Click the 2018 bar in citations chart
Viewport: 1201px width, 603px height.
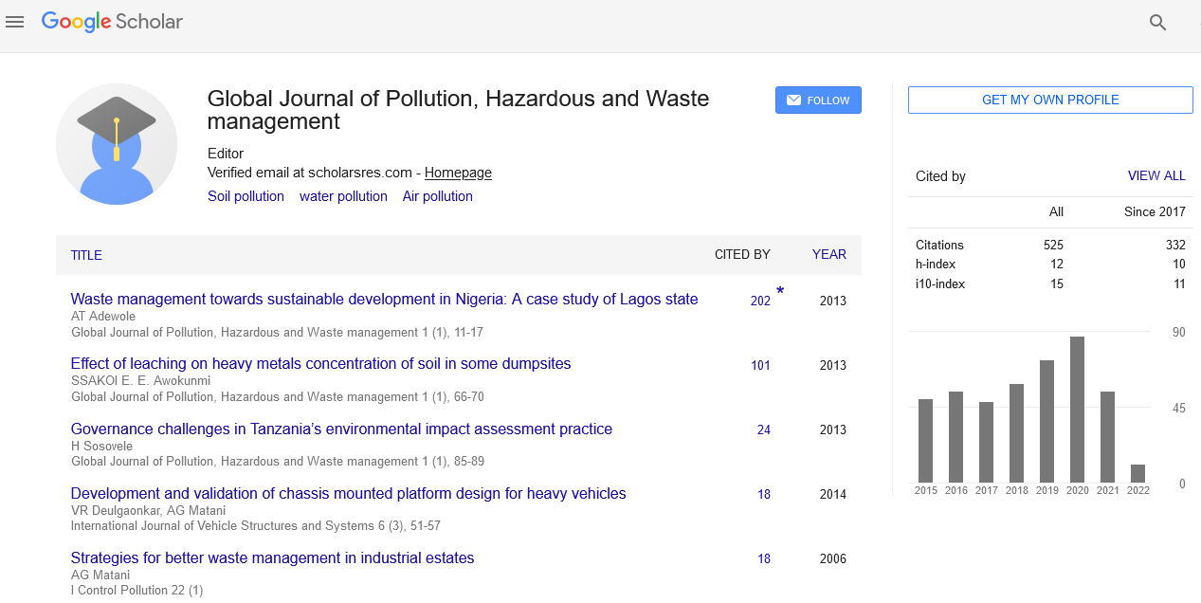[x=1017, y=433]
